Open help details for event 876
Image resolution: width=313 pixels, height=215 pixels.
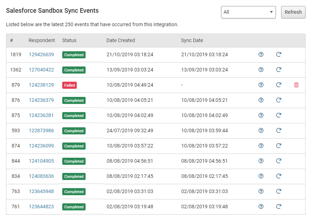(261, 100)
